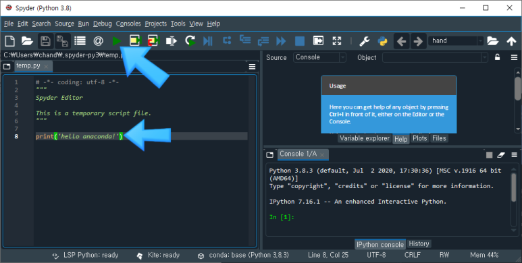The height and width of the screenshot is (263, 522).
Task: Open the File menu
Action: [x=9, y=24]
